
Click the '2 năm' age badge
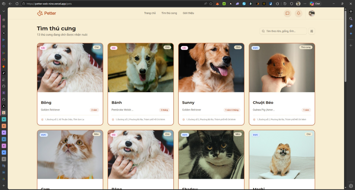pos(94,110)
